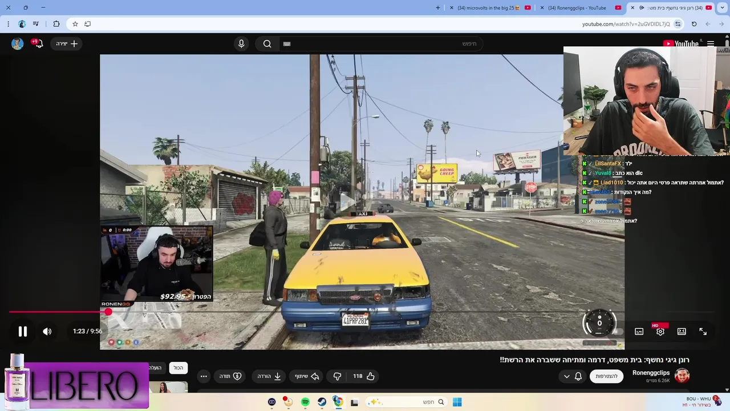Seek using the red progress bar handle
The image size is (730, 411).
[108, 312]
